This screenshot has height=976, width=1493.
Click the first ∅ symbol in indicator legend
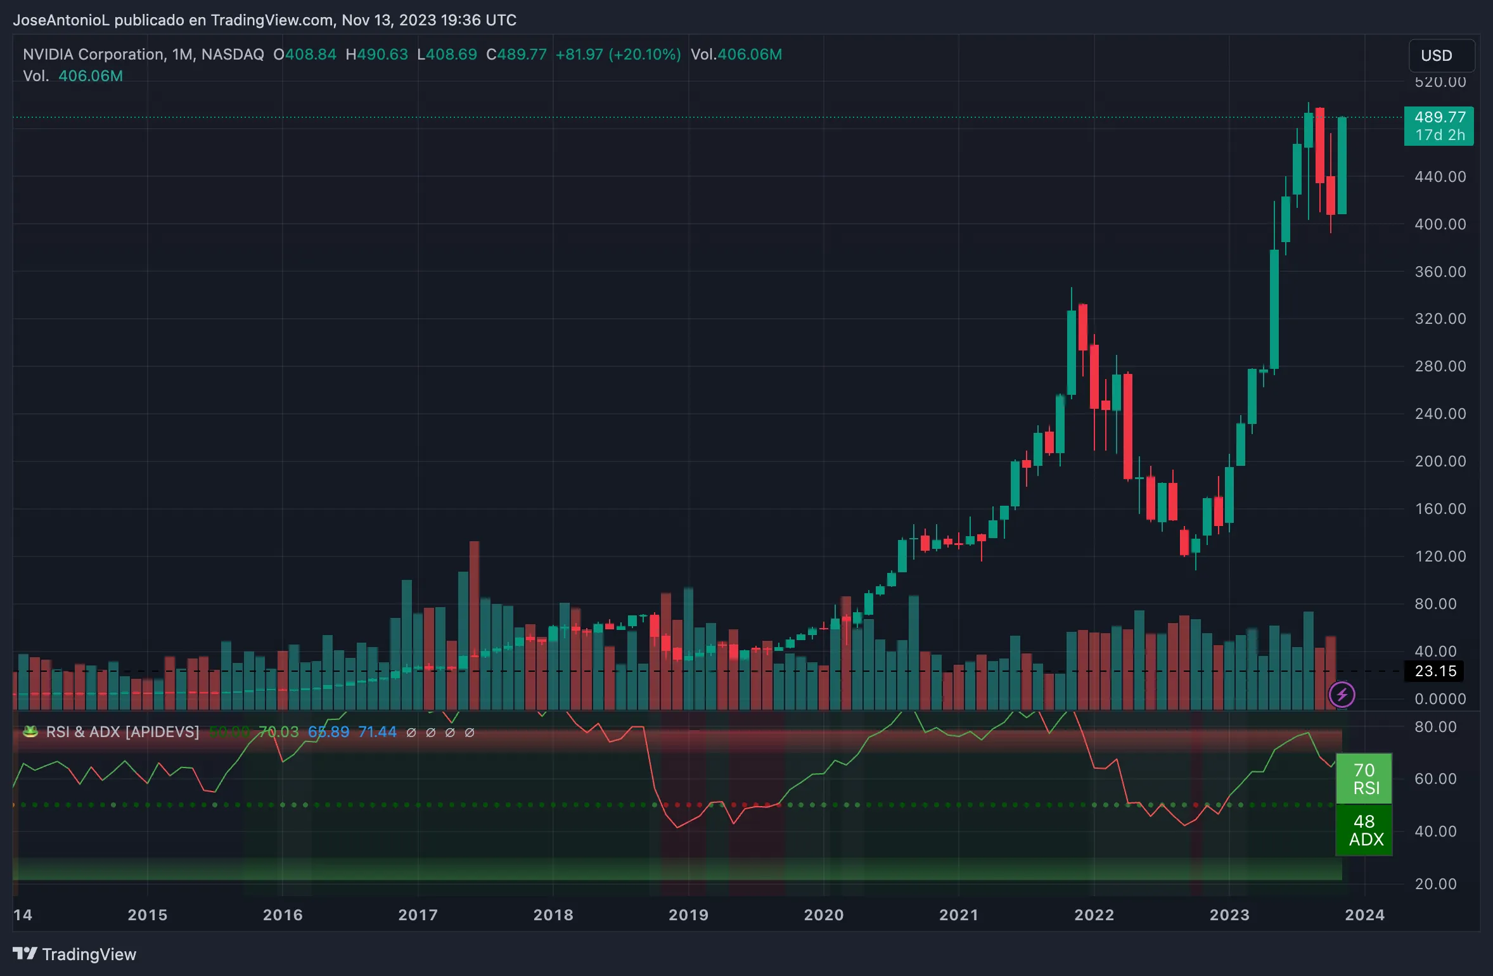(411, 733)
